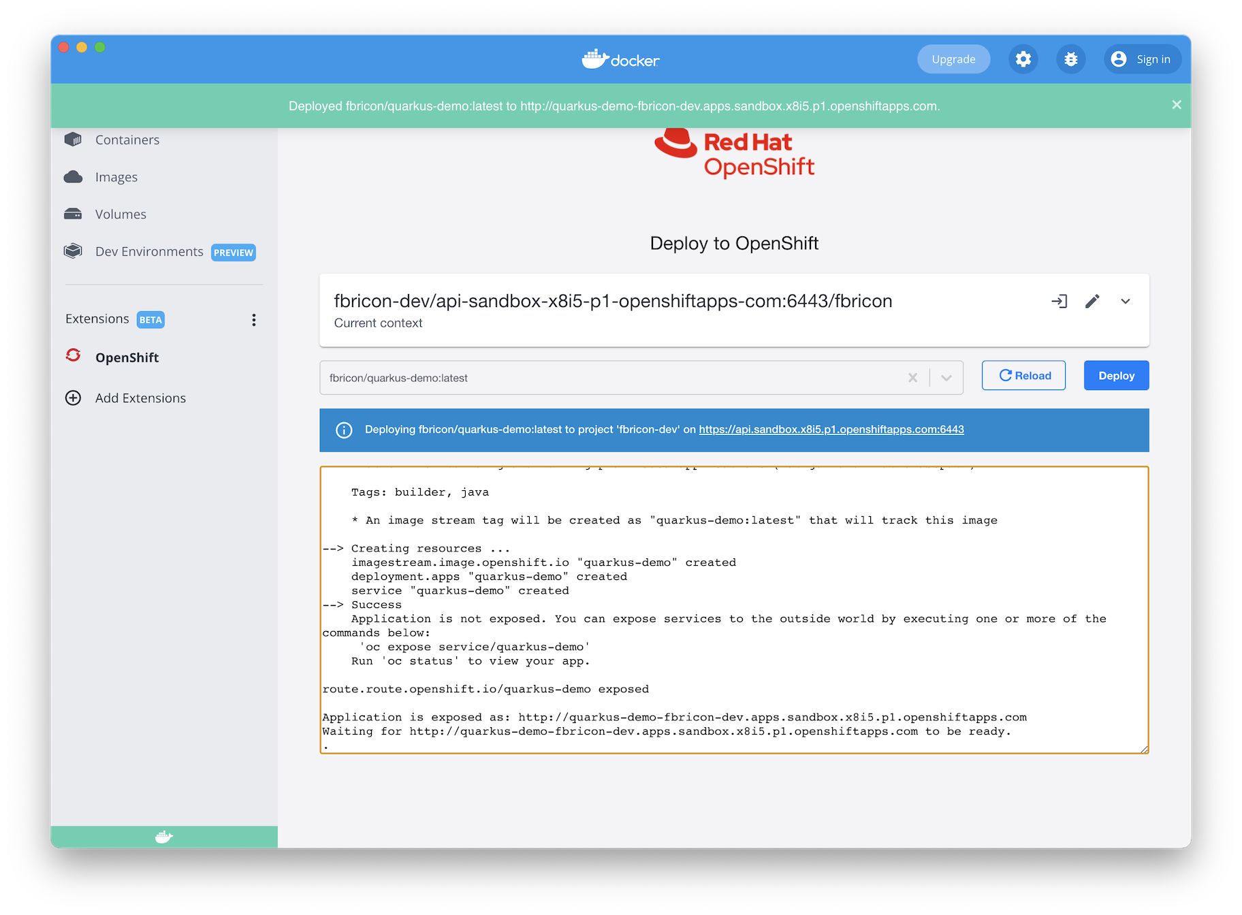Screen dimensions: 1242x915
Task: Click the Red Hat OpenShift logo
Action: [x=734, y=154]
